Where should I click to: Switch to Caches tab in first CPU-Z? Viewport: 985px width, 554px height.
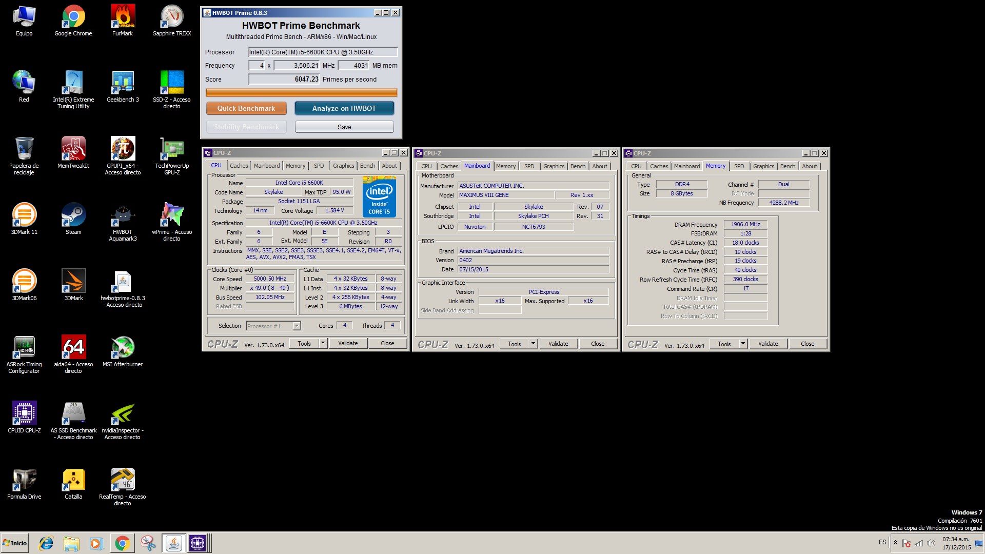click(x=239, y=166)
